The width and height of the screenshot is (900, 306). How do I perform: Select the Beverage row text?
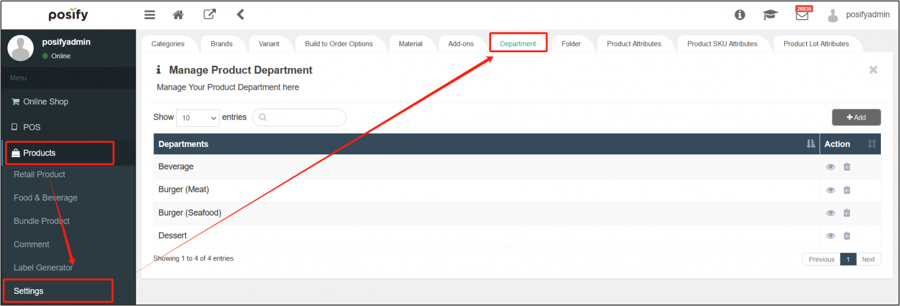click(x=176, y=167)
